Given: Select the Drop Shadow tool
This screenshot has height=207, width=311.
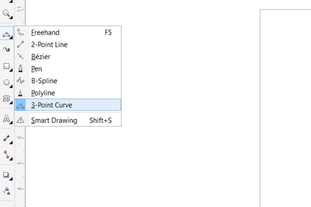Looking at the screenshot, I should point(6,175).
